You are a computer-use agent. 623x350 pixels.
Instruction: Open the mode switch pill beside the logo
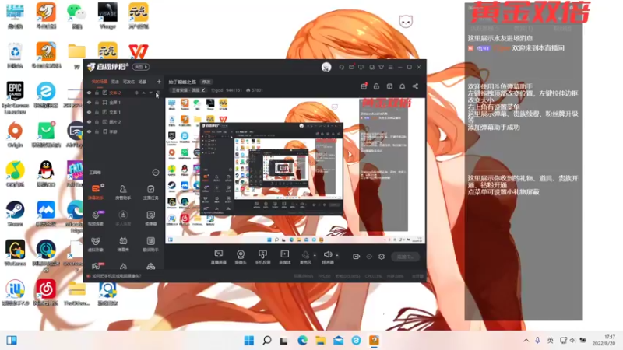pyautogui.click(x=141, y=67)
